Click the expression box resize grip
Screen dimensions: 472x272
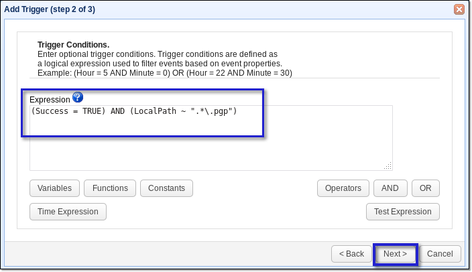(x=388, y=165)
